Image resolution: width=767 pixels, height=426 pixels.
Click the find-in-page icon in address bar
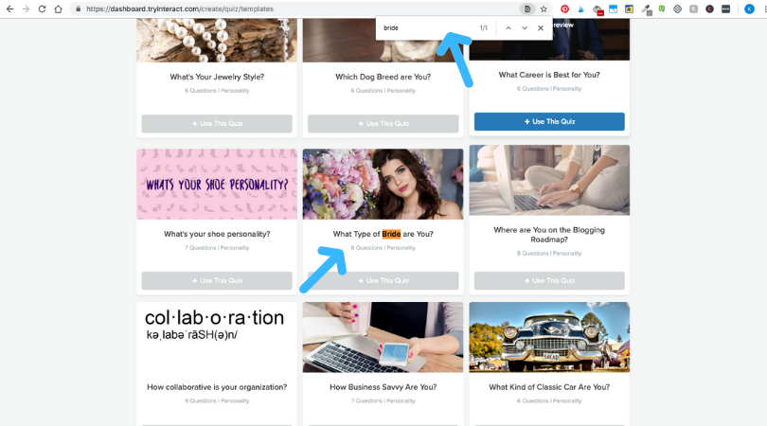(527, 9)
